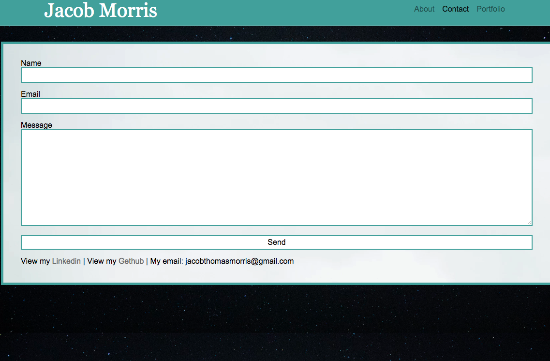
Task: Select the Contact navigation link
Action: click(x=455, y=9)
